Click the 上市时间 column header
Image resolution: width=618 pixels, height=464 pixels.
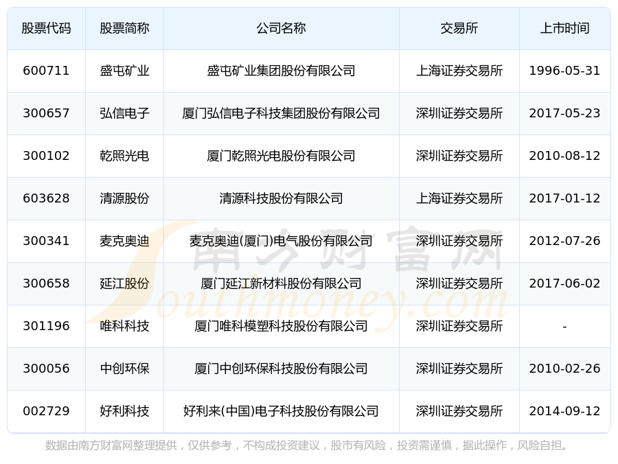tap(565, 28)
